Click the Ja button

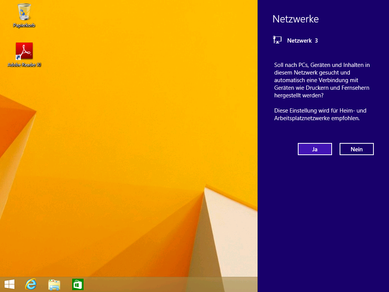click(x=315, y=149)
